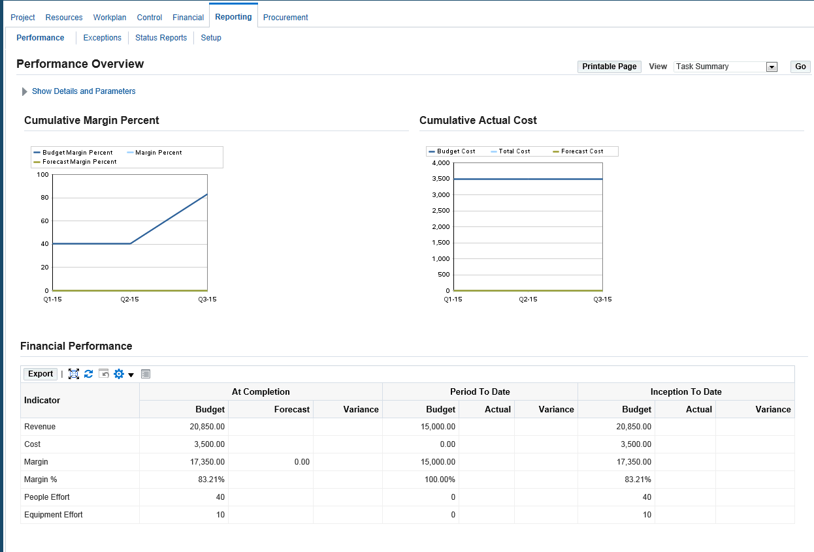This screenshot has height=552, width=814.
Task: Open Show Details and Parameters link
Action: point(84,91)
